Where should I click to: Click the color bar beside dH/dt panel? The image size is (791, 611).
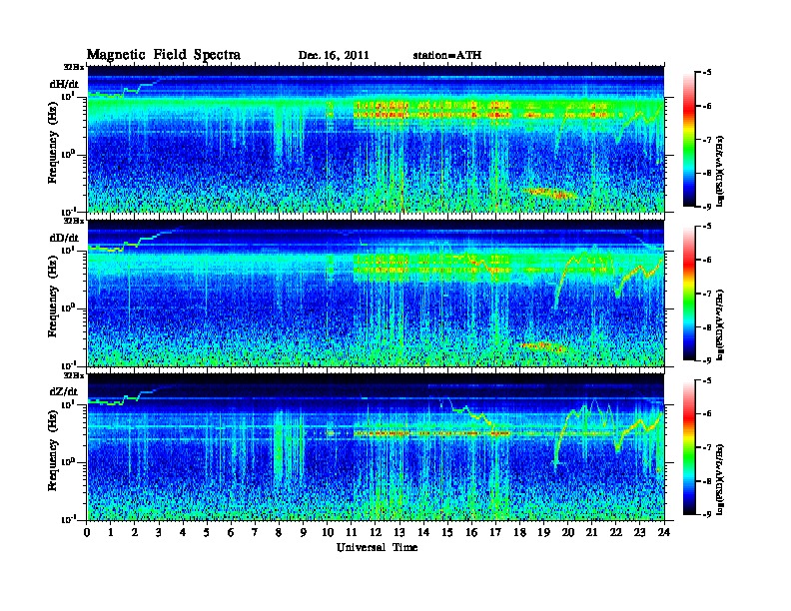689,140
